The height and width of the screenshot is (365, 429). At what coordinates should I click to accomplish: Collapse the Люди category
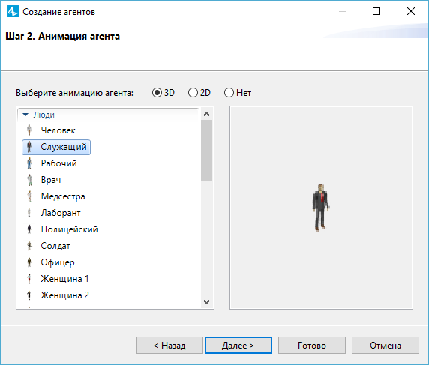click(x=25, y=115)
